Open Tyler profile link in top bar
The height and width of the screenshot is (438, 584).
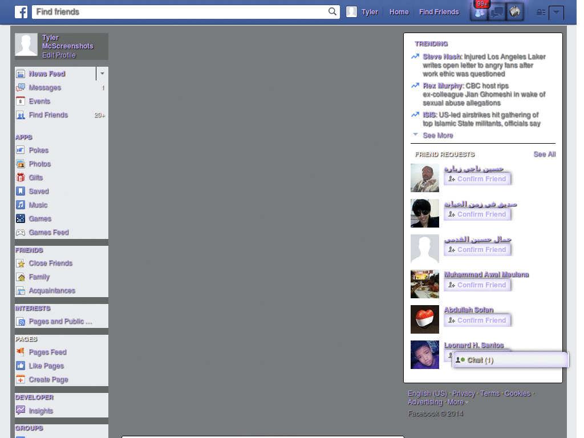click(370, 12)
